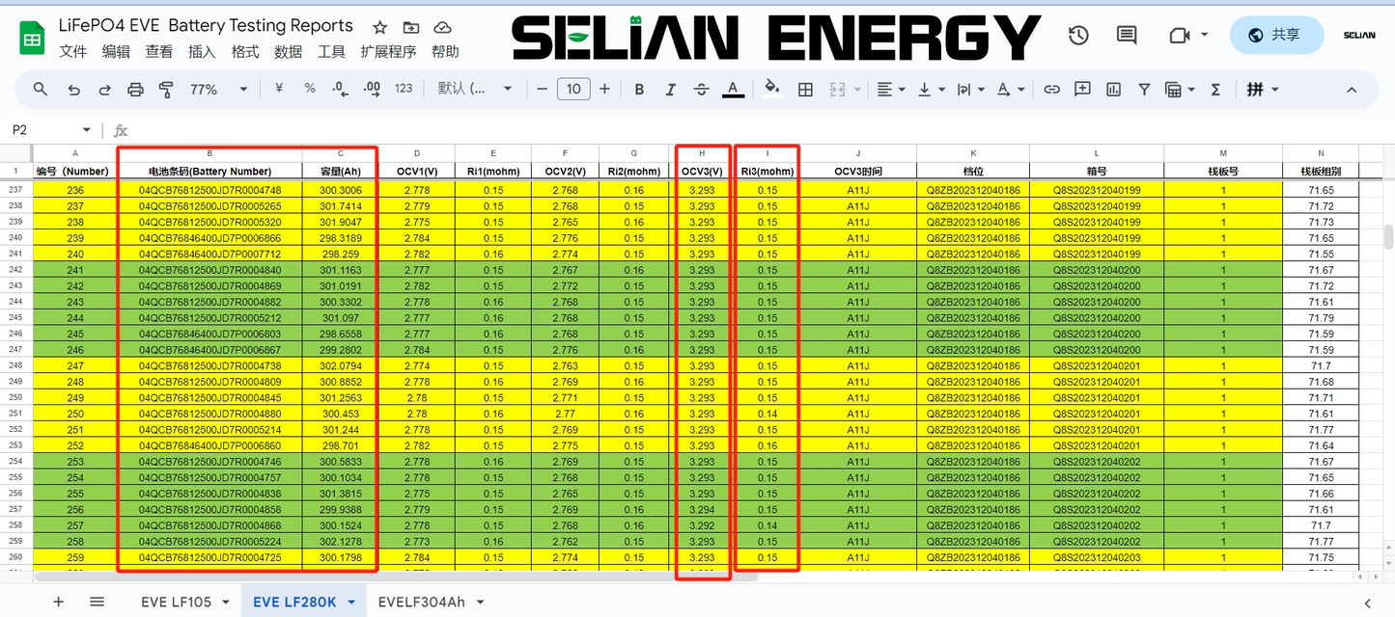Star the document title
1395x617 pixels.
(x=380, y=28)
